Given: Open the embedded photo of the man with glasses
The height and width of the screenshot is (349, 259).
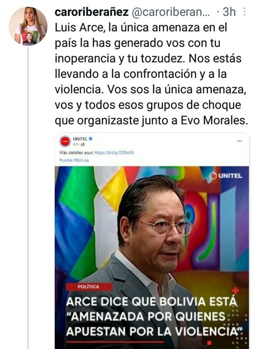Looking at the screenshot, I should tap(152, 257).
